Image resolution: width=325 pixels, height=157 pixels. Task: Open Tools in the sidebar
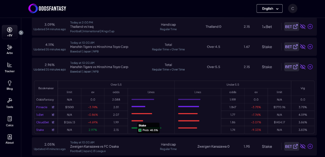tap(9, 103)
